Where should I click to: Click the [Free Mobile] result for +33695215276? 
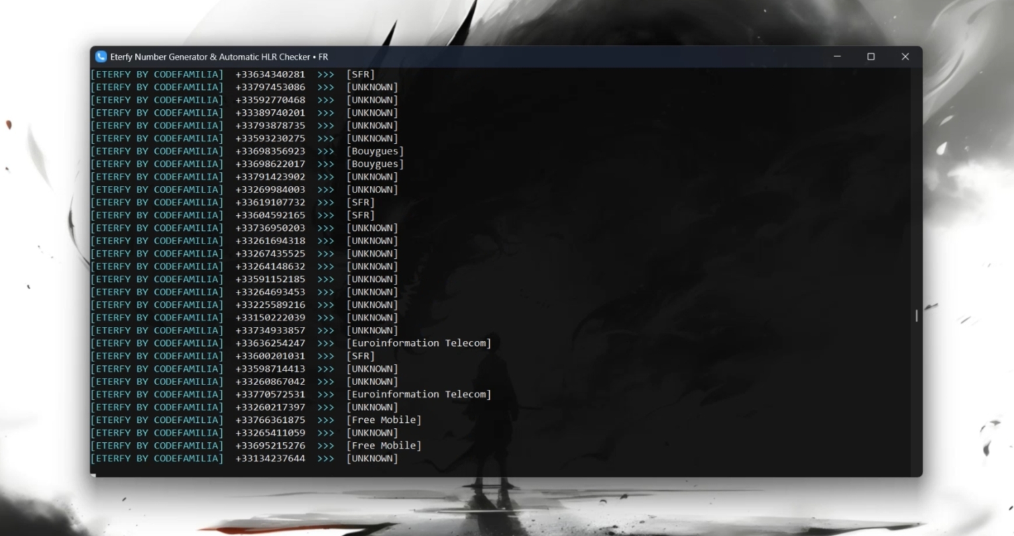pos(384,446)
